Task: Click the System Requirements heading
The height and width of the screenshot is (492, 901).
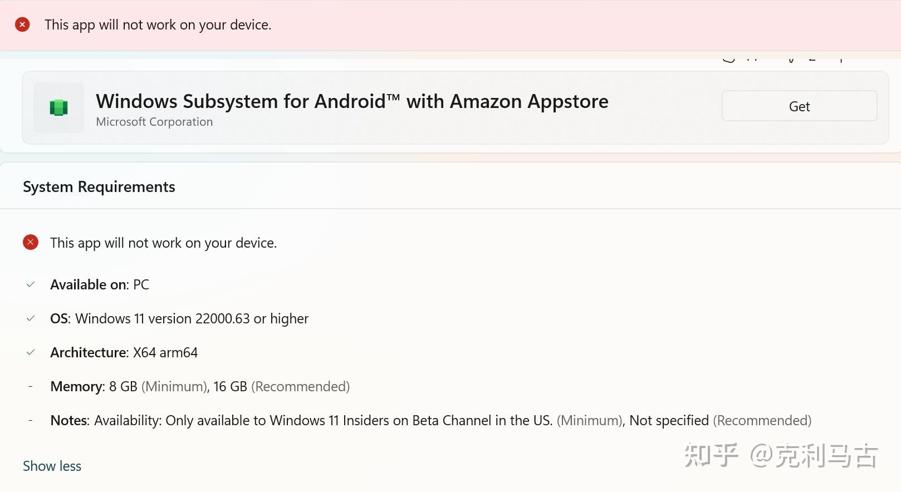Action: click(99, 187)
